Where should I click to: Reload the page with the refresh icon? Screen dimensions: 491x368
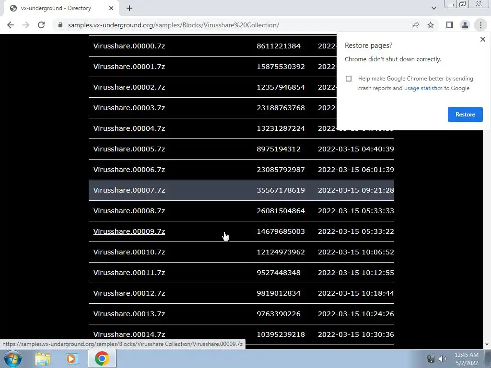coord(41,25)
